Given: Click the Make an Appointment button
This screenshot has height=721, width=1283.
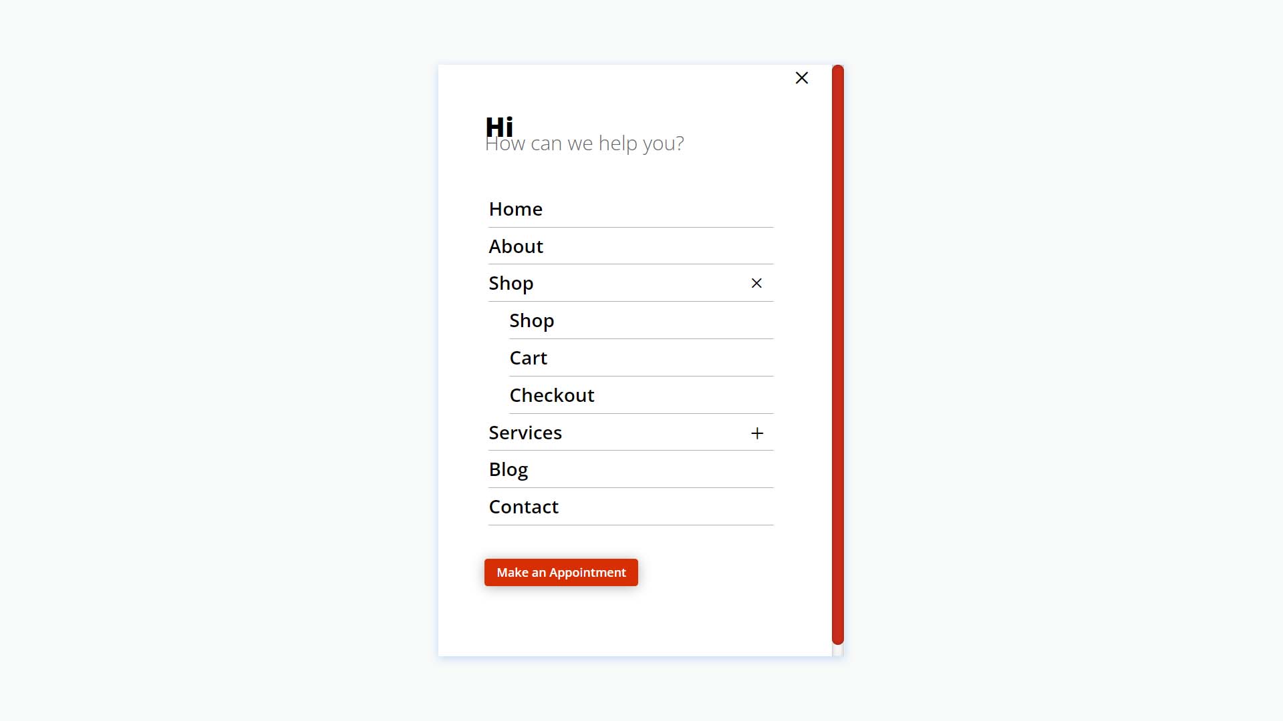Looking at the screenshot, I should [561, 572].
